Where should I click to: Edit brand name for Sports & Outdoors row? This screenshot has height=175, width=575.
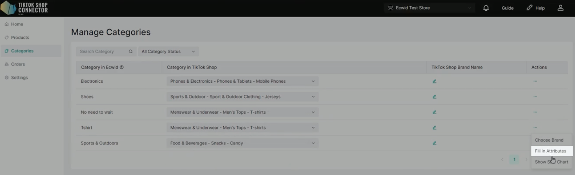[x=434, y=143]
